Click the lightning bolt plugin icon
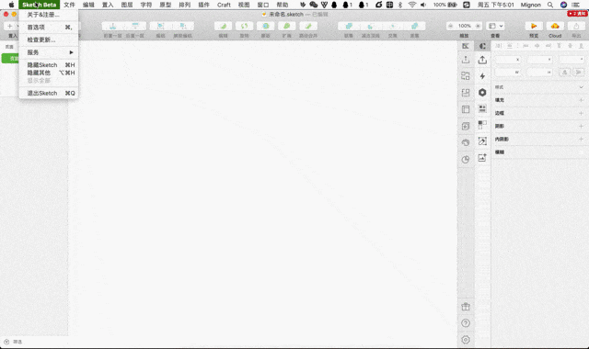589x349 pixels. coord(482,76)
